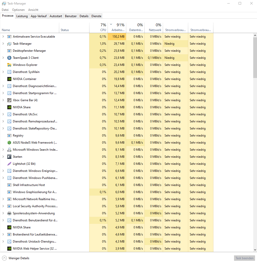257x264 pixels.
Task: Expand Diensthost: Remoteprozeduraufruf group
Action: point(3,121)
